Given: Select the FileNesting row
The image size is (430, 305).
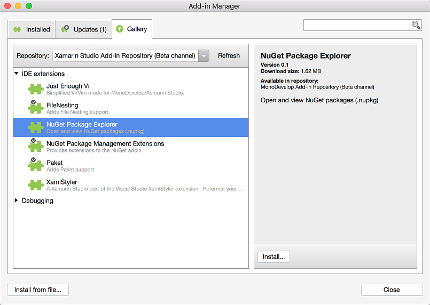Looking at the screenshot, I should click(x=131, y=108).
